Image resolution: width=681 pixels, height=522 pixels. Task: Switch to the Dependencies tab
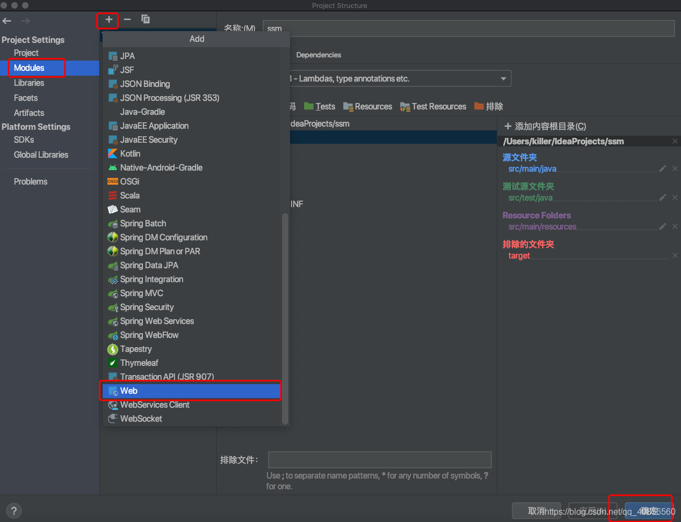[x=318, y=55]
